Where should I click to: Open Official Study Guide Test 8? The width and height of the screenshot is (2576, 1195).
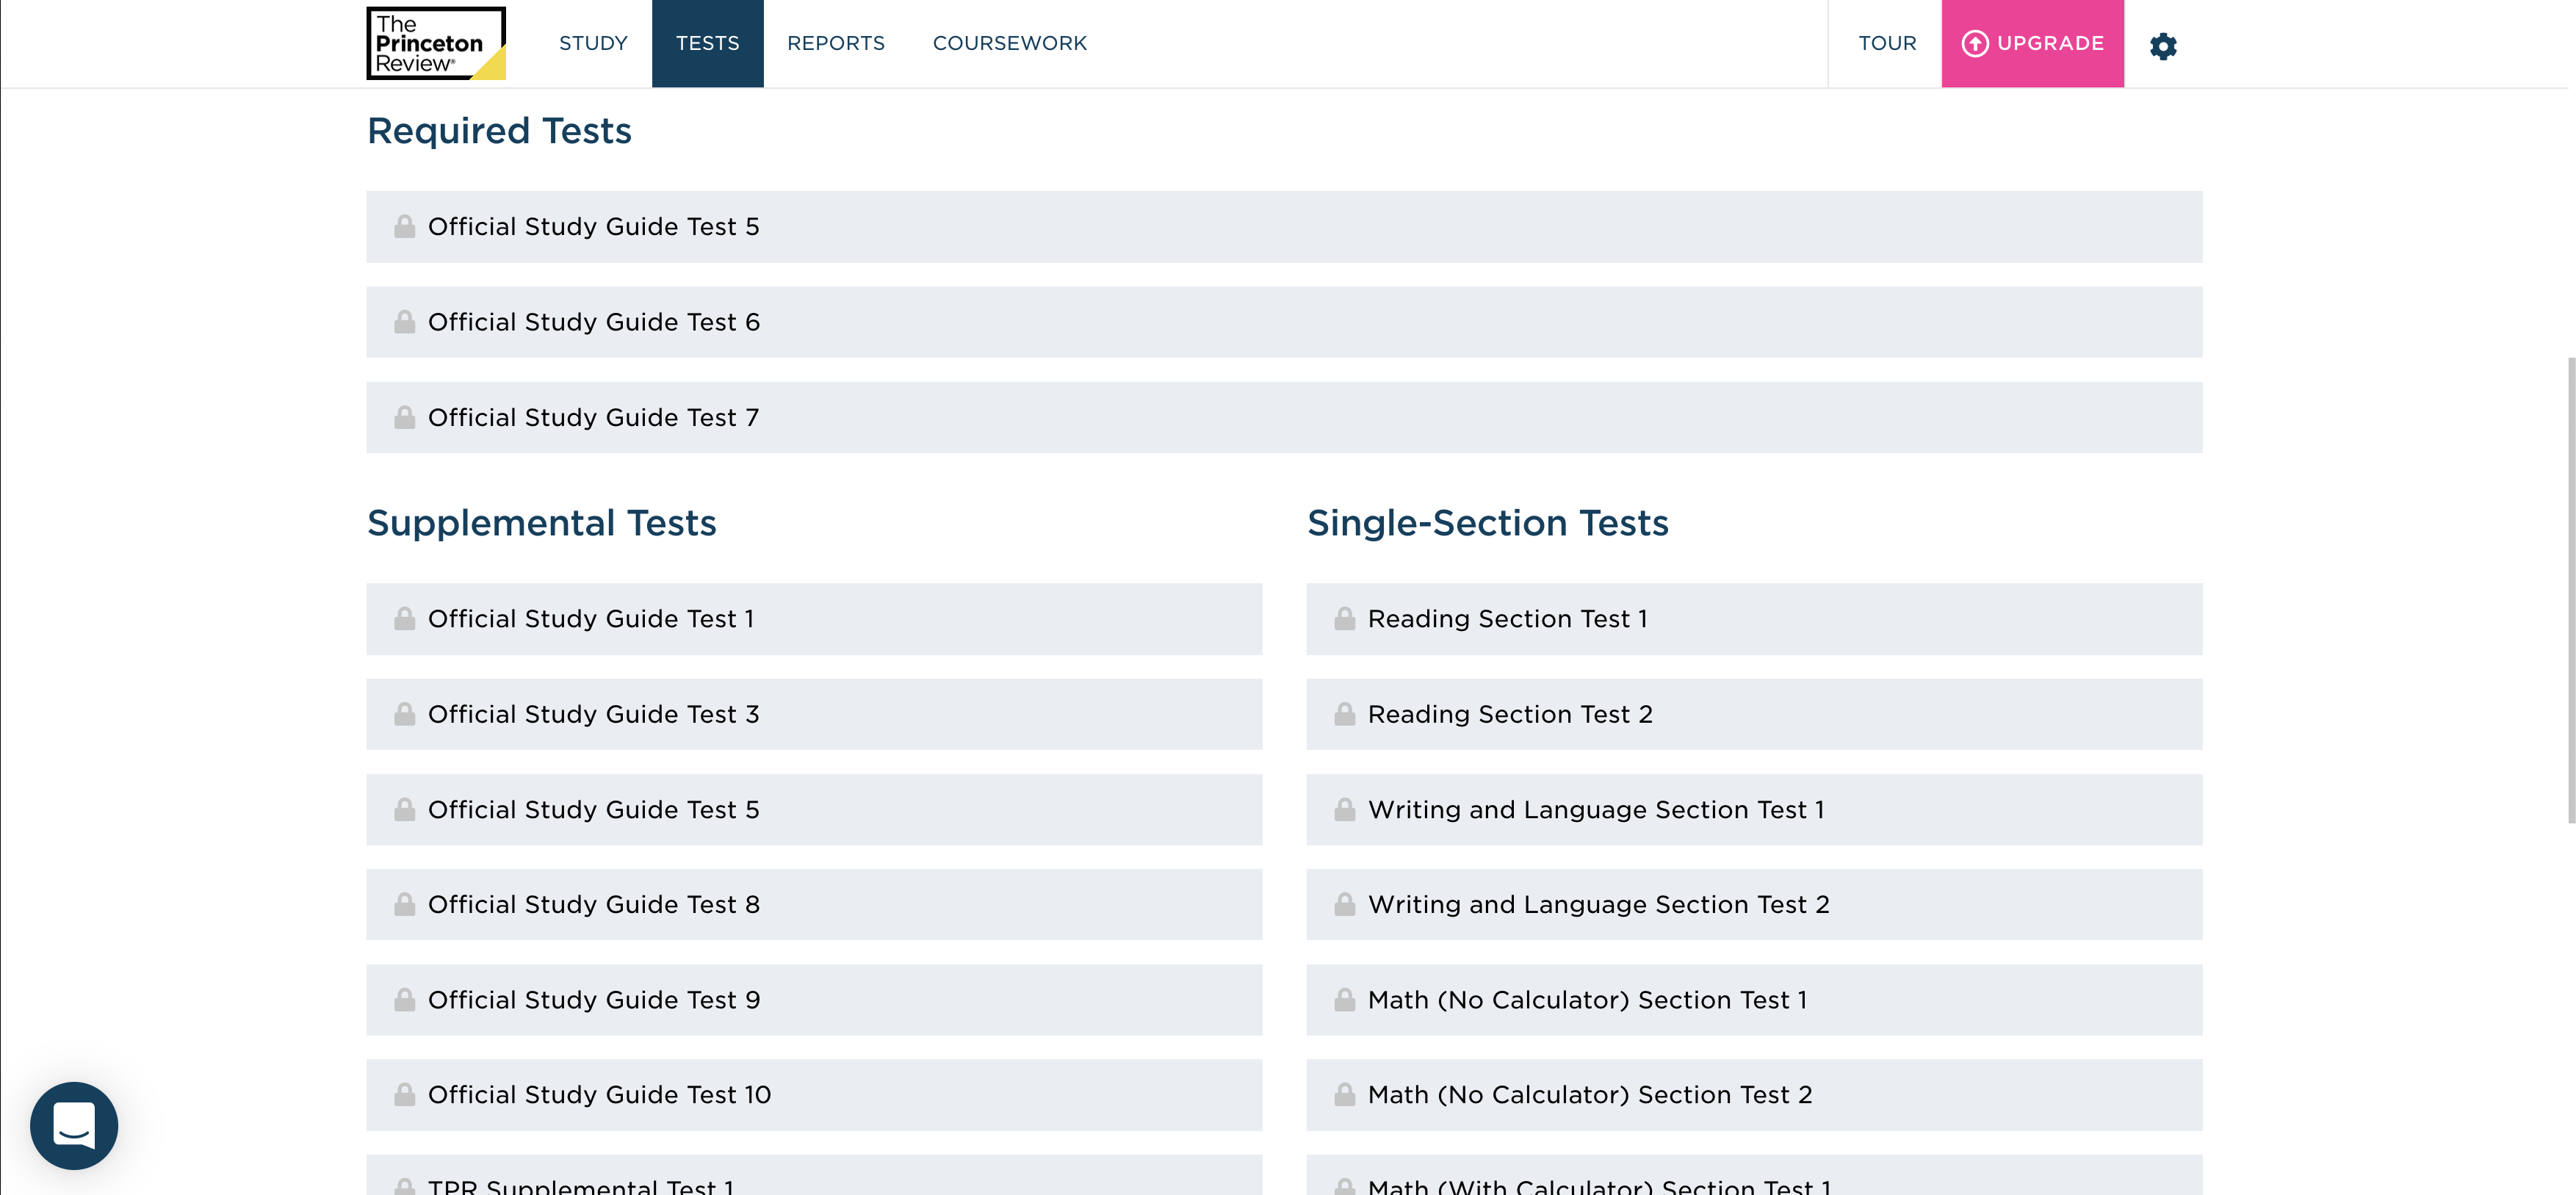pos(593,904)
